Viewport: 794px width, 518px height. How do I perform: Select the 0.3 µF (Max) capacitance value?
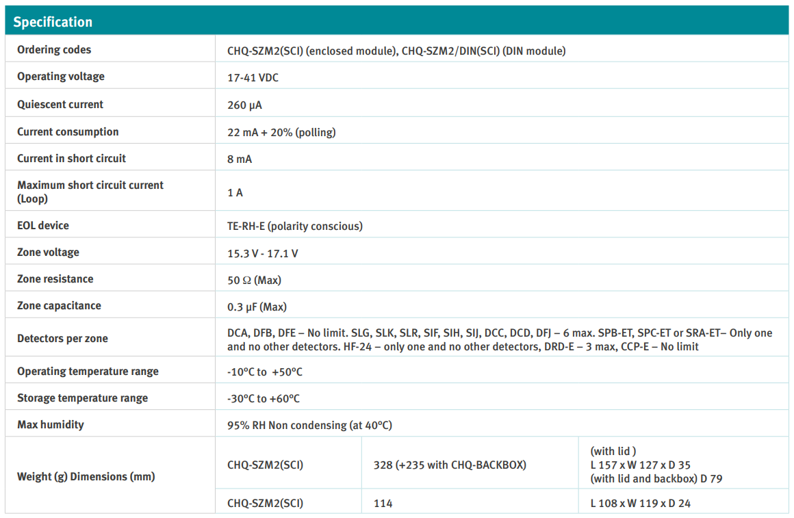257,307
